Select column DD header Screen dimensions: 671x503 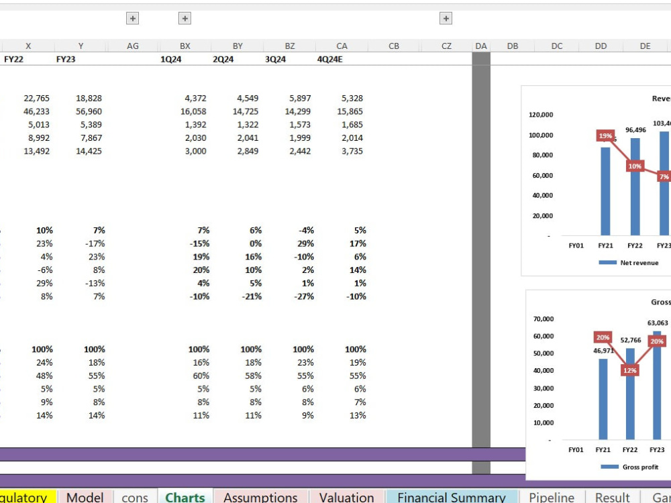(601, 46)
